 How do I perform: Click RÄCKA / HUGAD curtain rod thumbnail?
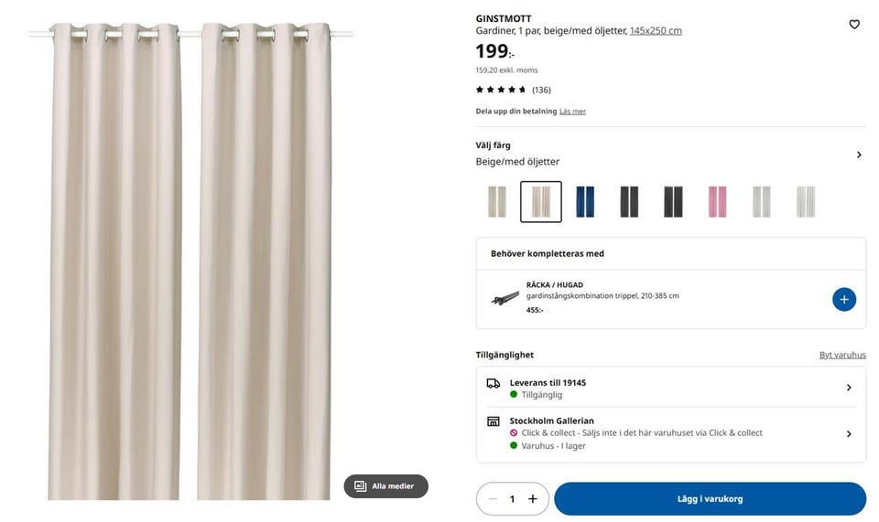click(x=505, y=298)
